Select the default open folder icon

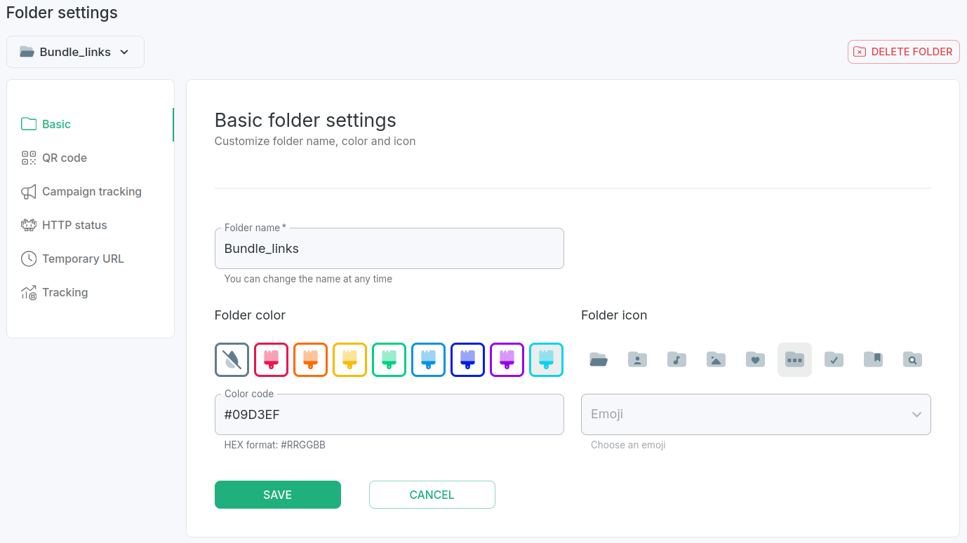[598, 359]
